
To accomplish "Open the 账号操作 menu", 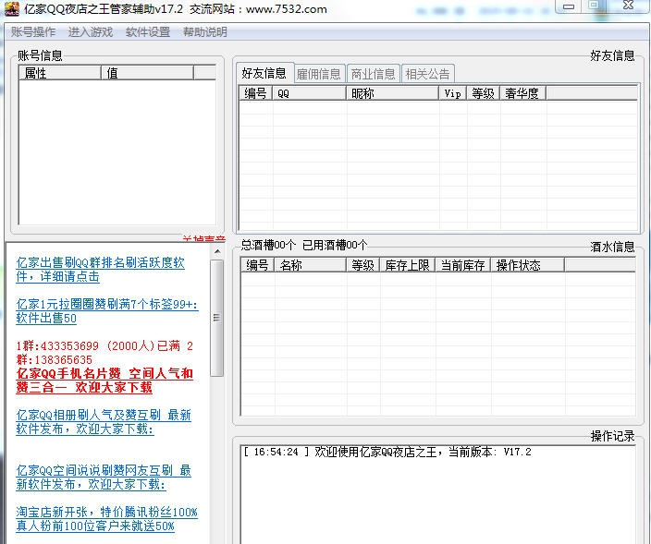I will click(x=33, y=32).
